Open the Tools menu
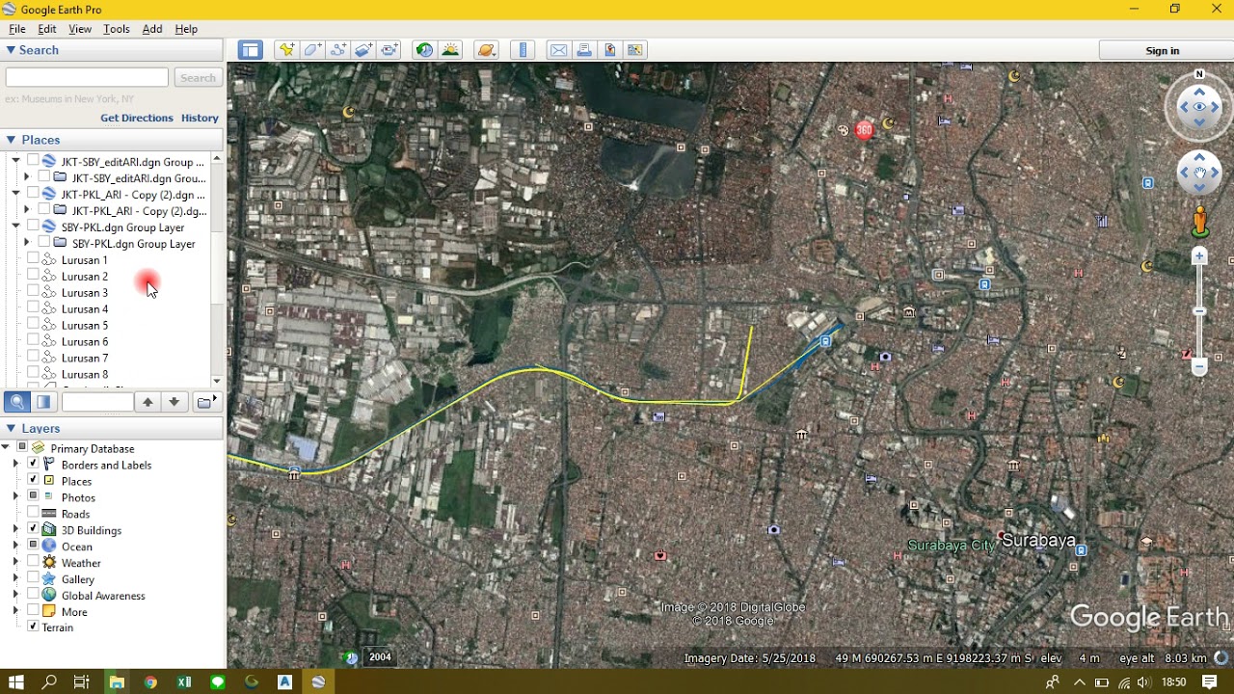The image size is (1234, 694). coord(117,29)
